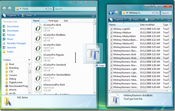Select ACaslonPro-Italic font icon

coord(38,48)
